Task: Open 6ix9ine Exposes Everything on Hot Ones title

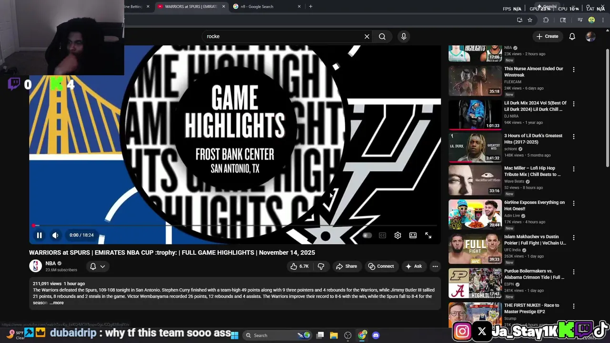Action: pyautogui.click(x=534, y=205)
